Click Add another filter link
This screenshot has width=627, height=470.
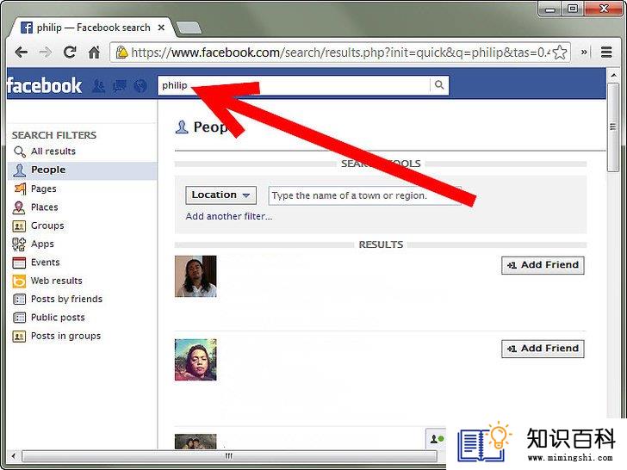[x=229, y=216]
